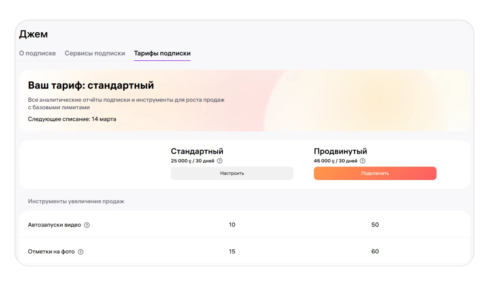Click the 25 000 per 30 days price
This screenshot has height=286, width=489.
(192, 161)
